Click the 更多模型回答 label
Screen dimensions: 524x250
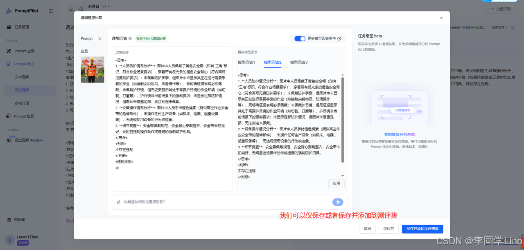(x=248, y=52)
